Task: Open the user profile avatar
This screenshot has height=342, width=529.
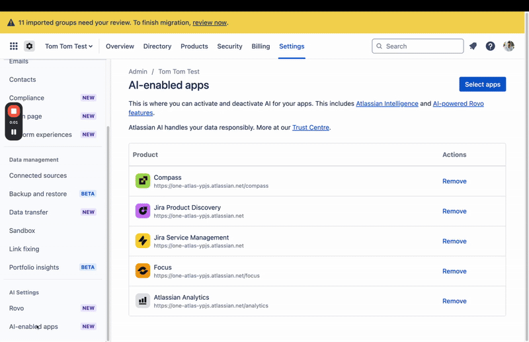Action: pos(509,46)
